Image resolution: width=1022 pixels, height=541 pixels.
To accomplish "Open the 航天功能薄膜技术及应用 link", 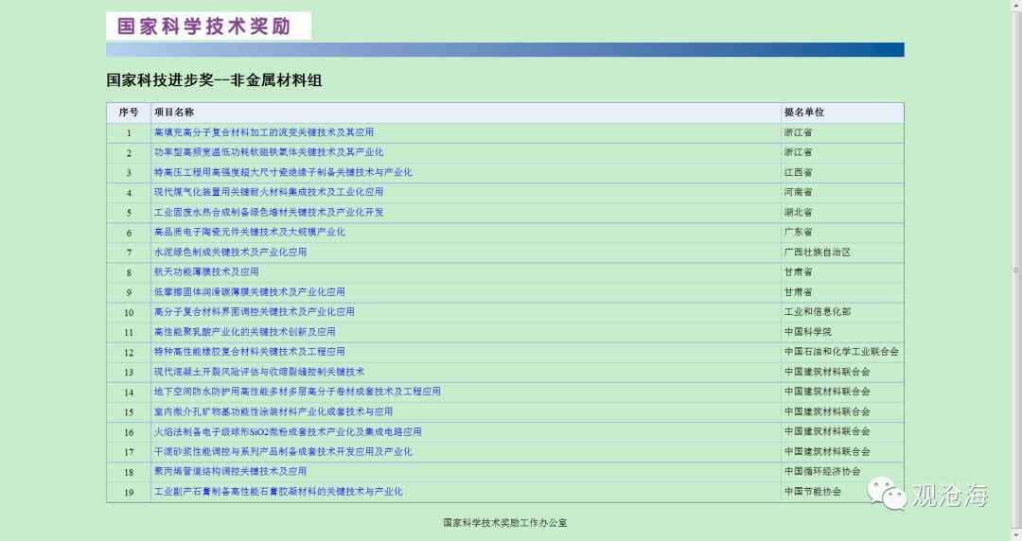I will tap(205, 272).
